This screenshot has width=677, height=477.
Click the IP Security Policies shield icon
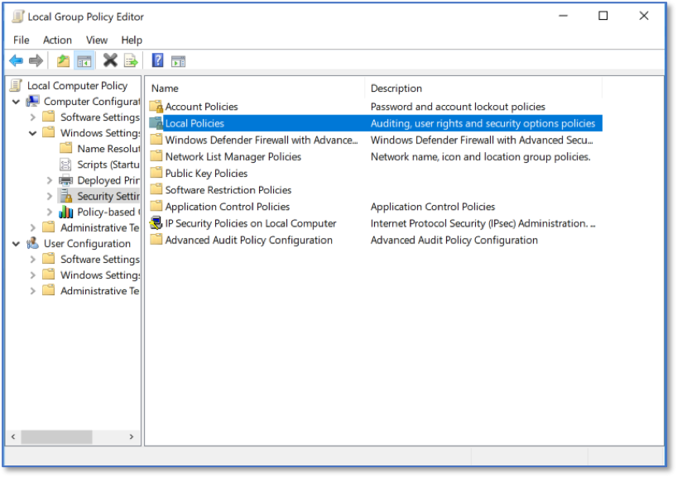[156, 223]
